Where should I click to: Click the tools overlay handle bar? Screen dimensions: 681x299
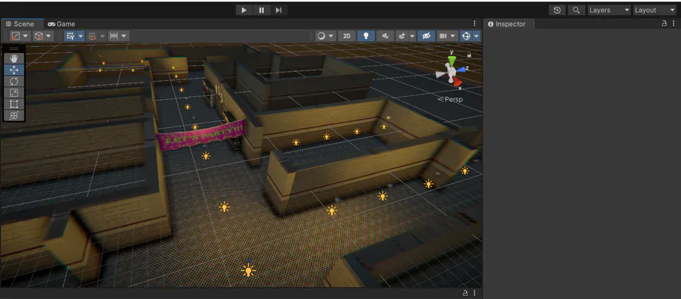tap(14, 48)
